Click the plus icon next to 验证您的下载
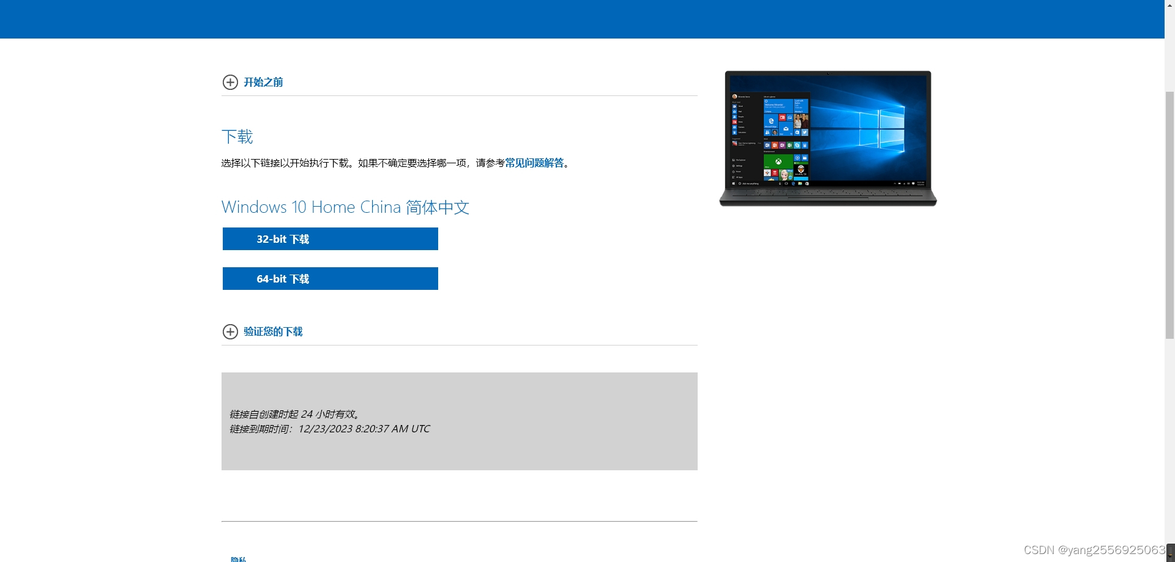The width and height of the screenshot is (1175, 562). point(230,331)
